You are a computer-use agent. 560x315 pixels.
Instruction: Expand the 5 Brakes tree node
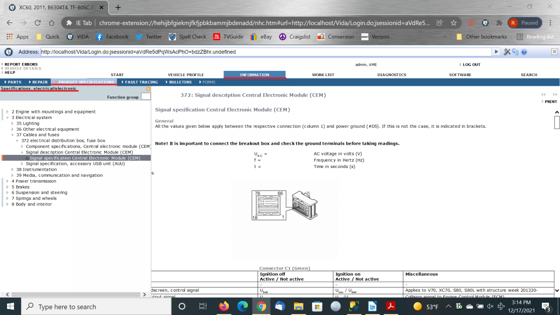click(7, 187)
